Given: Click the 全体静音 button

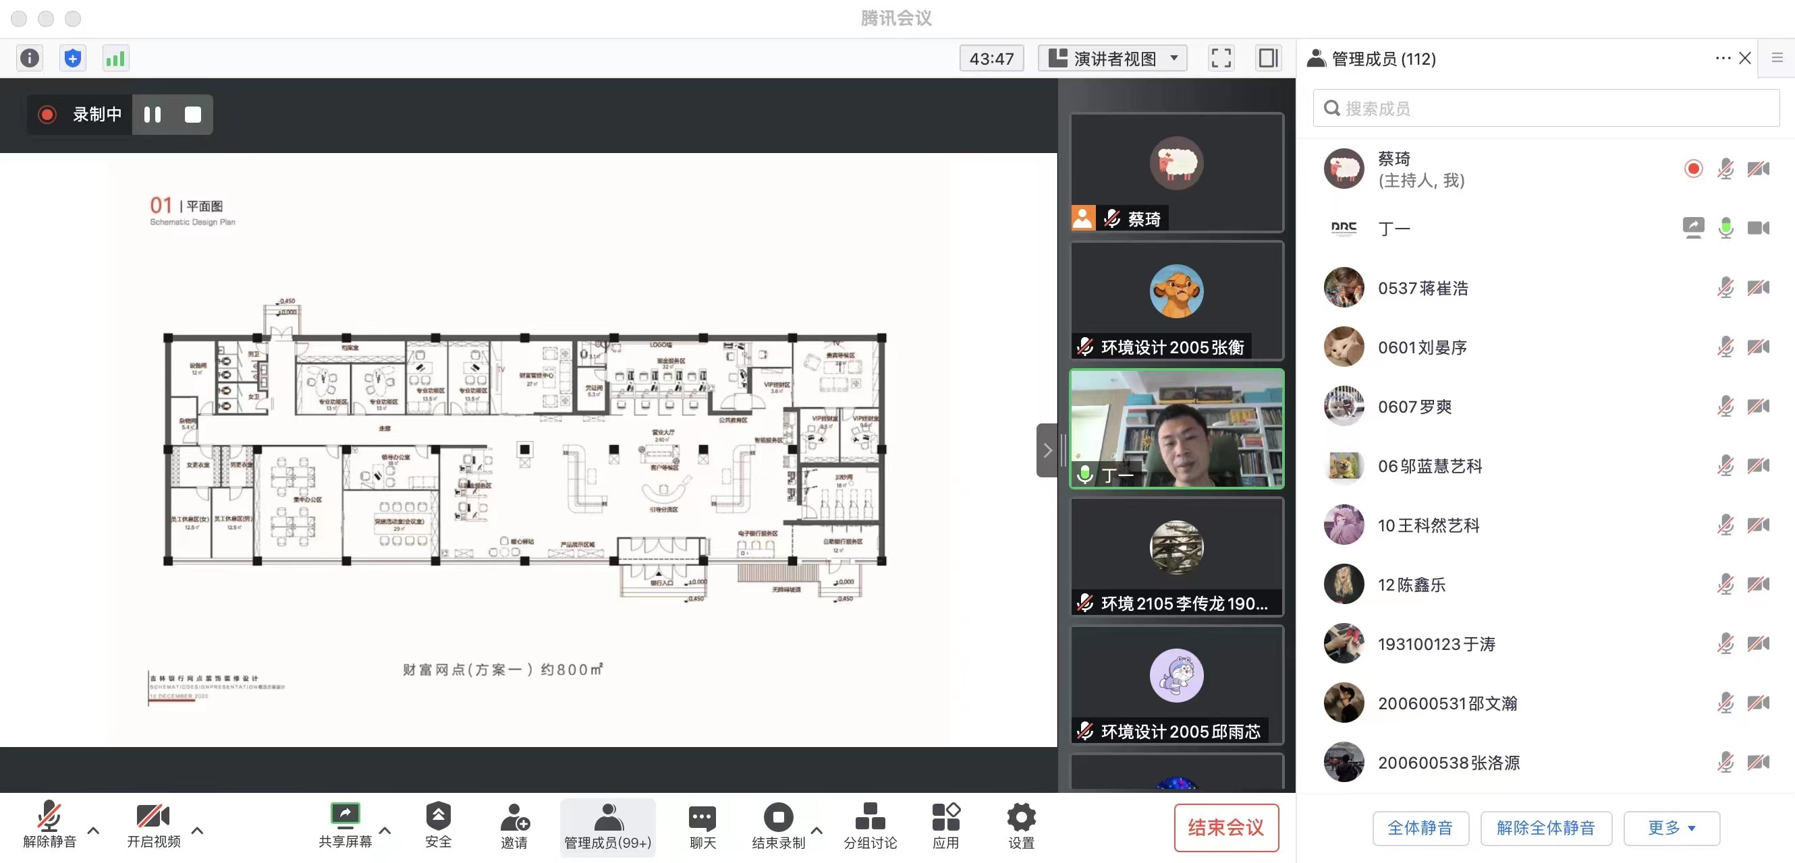Looking at the screenshot, I should (1420, 828).
